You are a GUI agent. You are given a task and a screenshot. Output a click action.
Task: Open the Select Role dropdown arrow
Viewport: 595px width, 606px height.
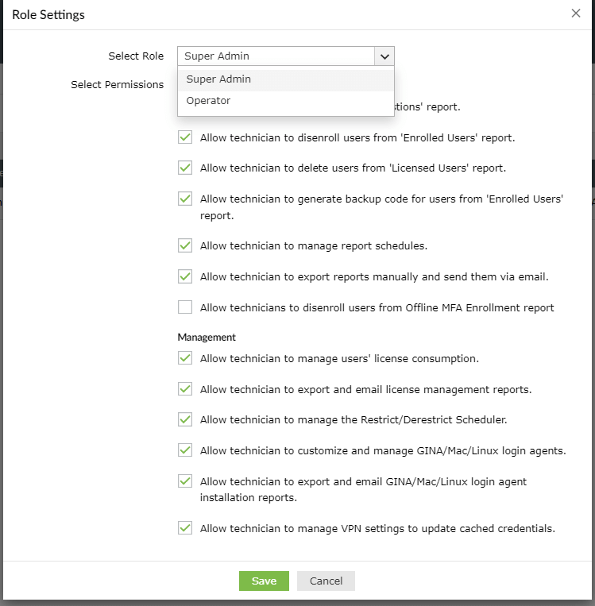point(384,56)
